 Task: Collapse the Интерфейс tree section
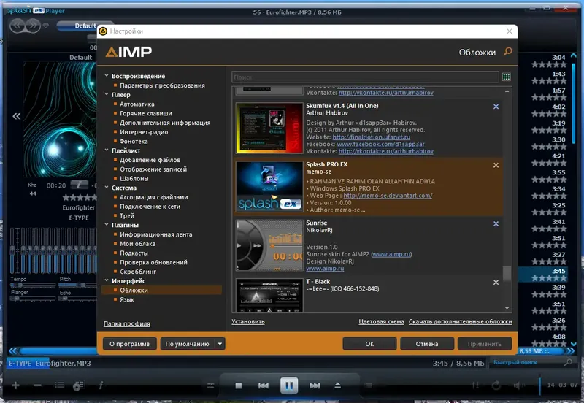[107, 280]
